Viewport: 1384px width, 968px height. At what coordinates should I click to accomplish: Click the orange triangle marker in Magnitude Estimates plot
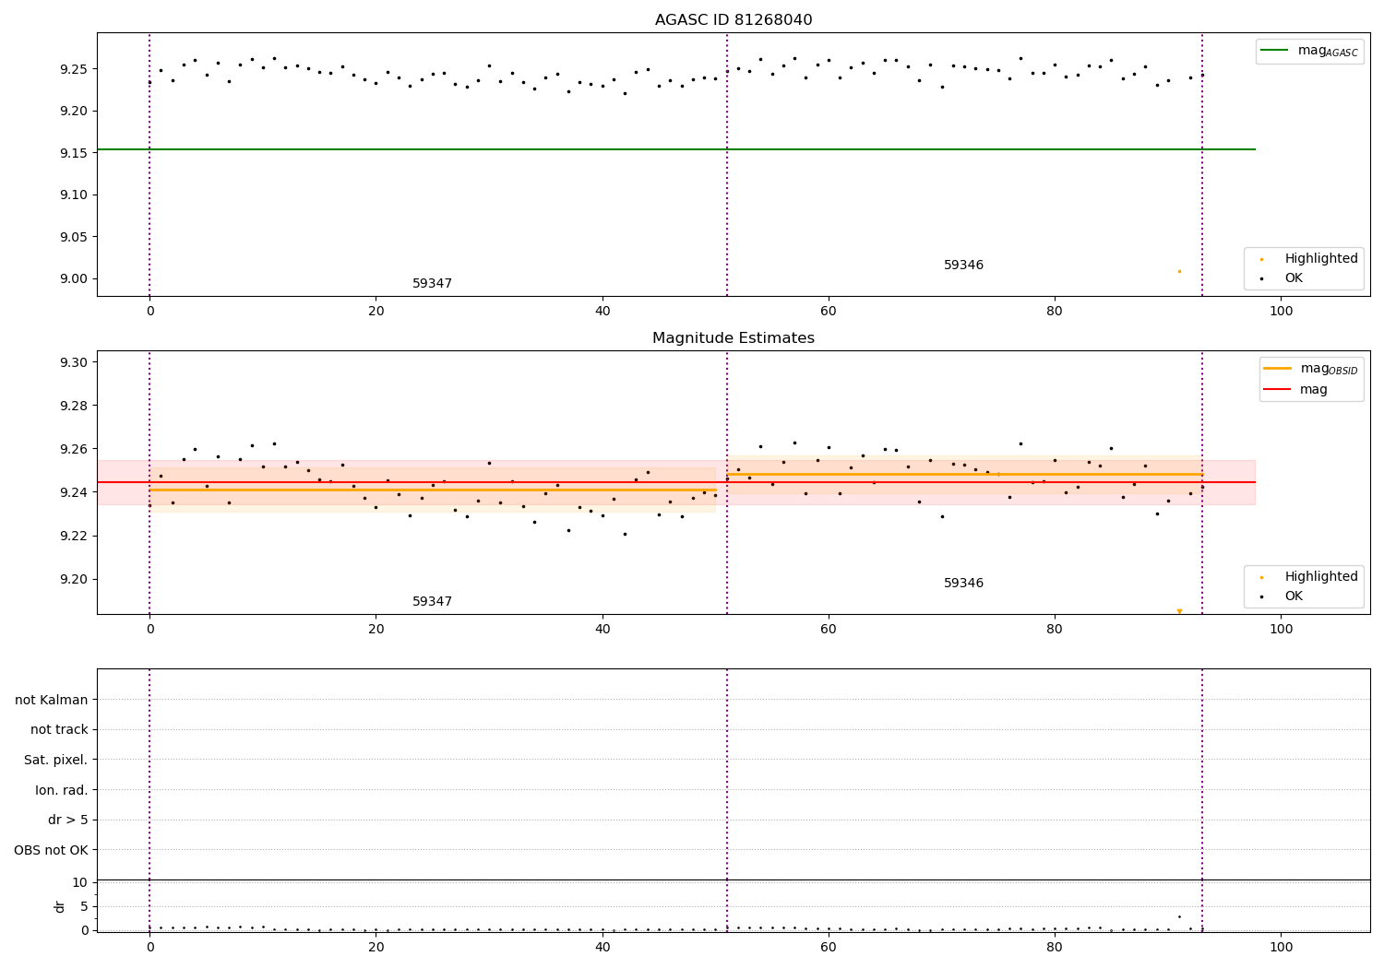[x=1179, y=611]
